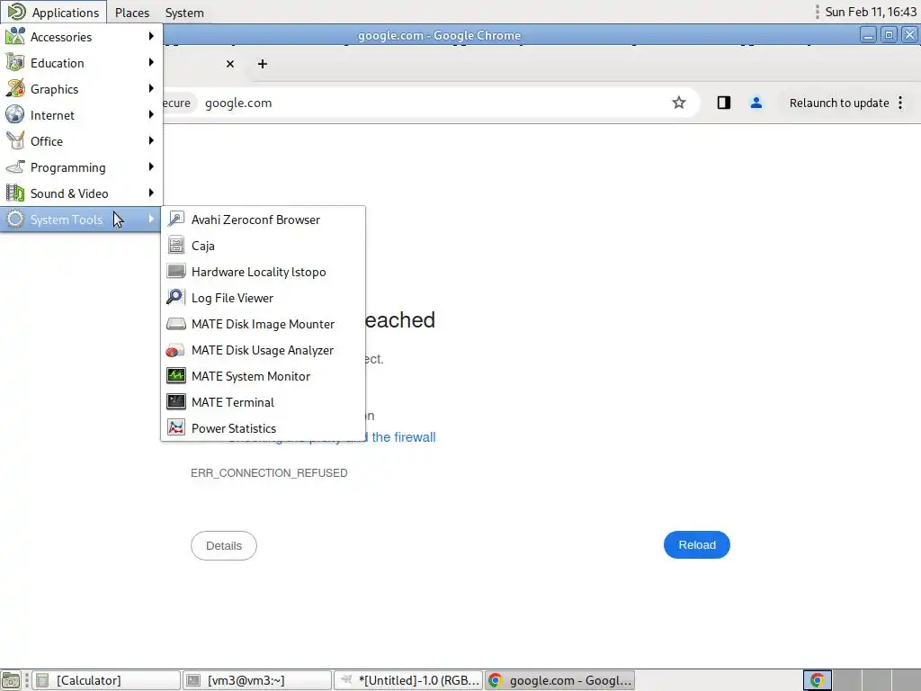Expand Sound & Video submenu arrow

tap(151, 193)
